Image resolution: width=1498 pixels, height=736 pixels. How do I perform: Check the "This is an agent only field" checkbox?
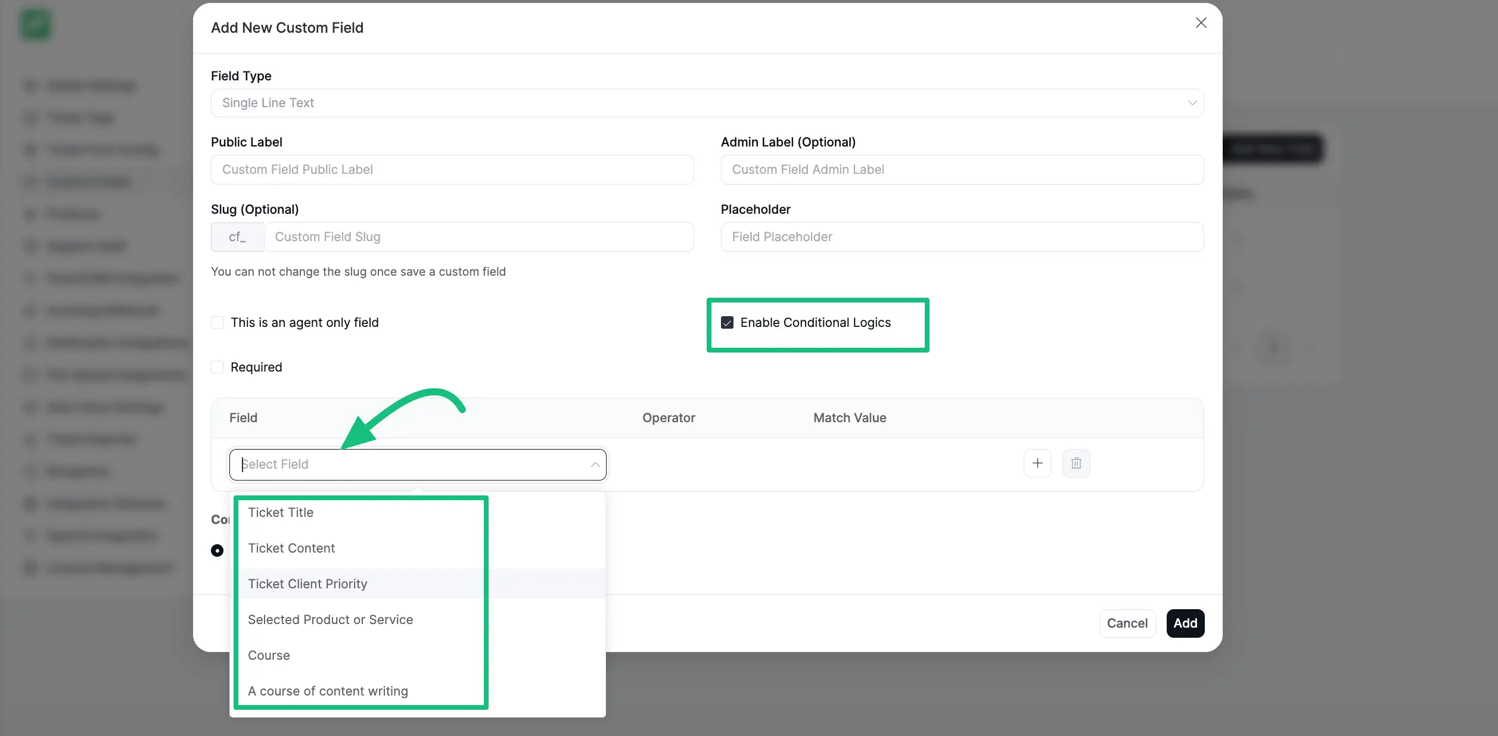(217, 322)
